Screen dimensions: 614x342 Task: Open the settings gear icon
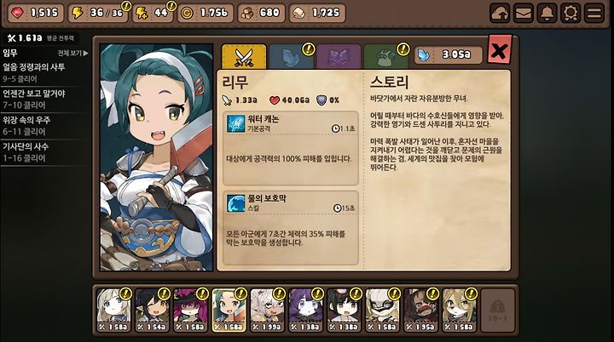tap(571, 13)
